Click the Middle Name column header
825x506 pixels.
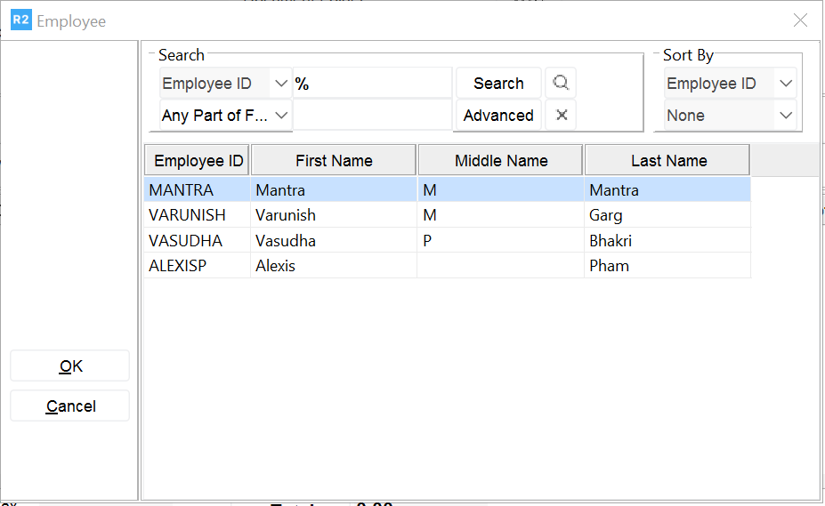pos(501,161)
